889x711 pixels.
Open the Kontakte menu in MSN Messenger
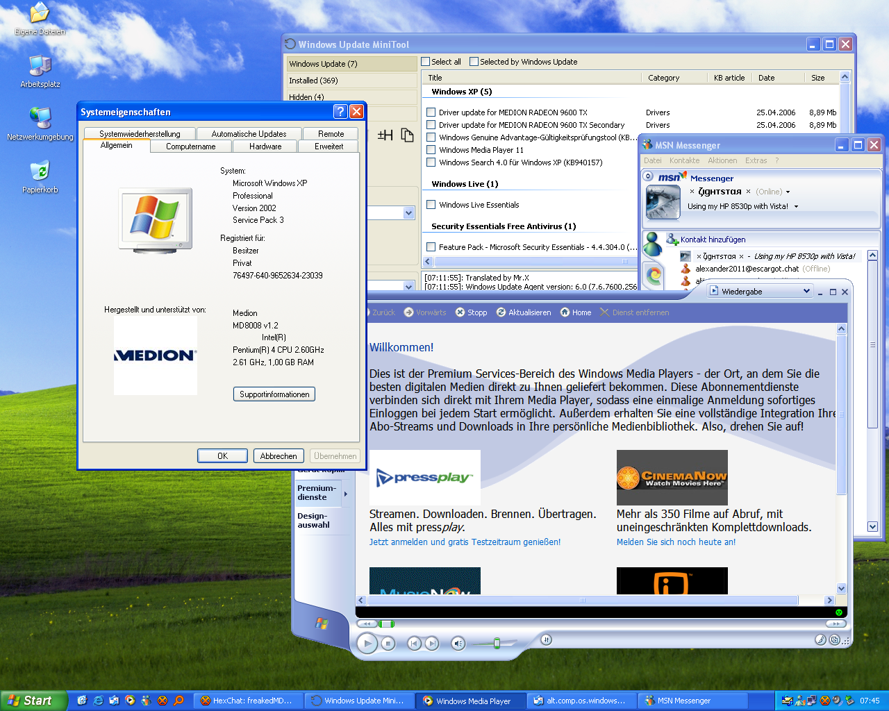(x=684, y=160)
